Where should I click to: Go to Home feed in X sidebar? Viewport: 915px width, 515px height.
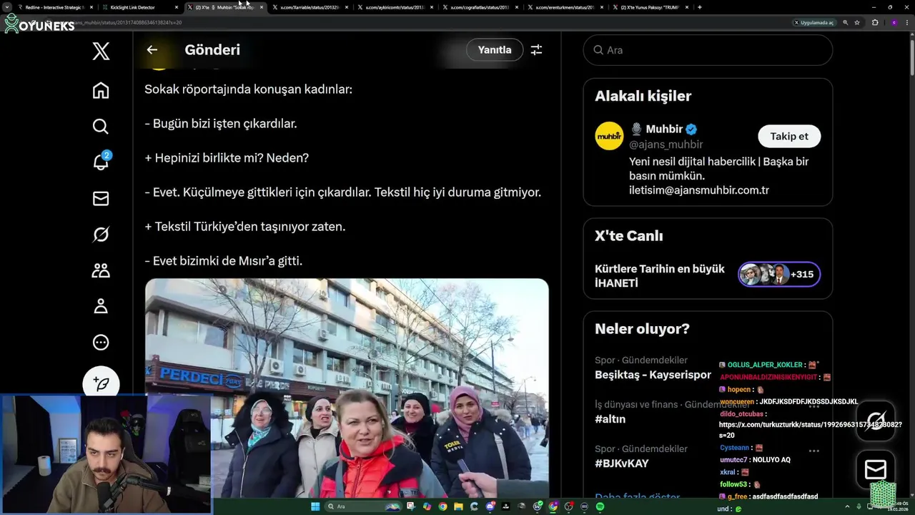(101, 90)
